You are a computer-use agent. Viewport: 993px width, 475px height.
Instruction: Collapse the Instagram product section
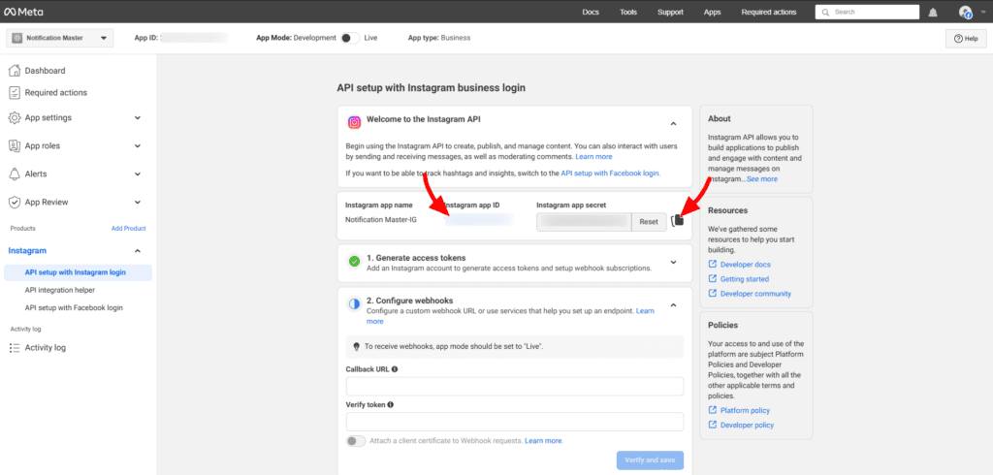coord(138,251)
